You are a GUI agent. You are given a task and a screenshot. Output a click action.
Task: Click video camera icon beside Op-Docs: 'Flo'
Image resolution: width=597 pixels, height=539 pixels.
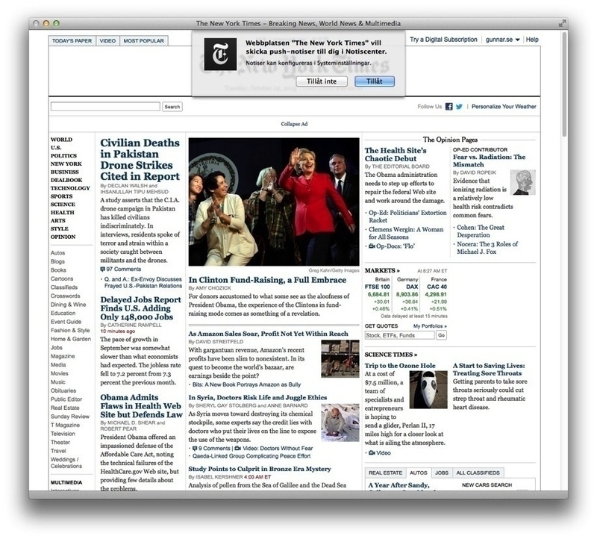click(x=371, y=246)
